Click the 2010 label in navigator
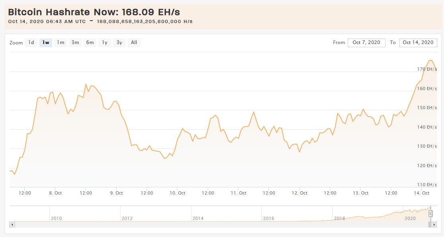This screenshot has height=237, width=444. (56, 218)
